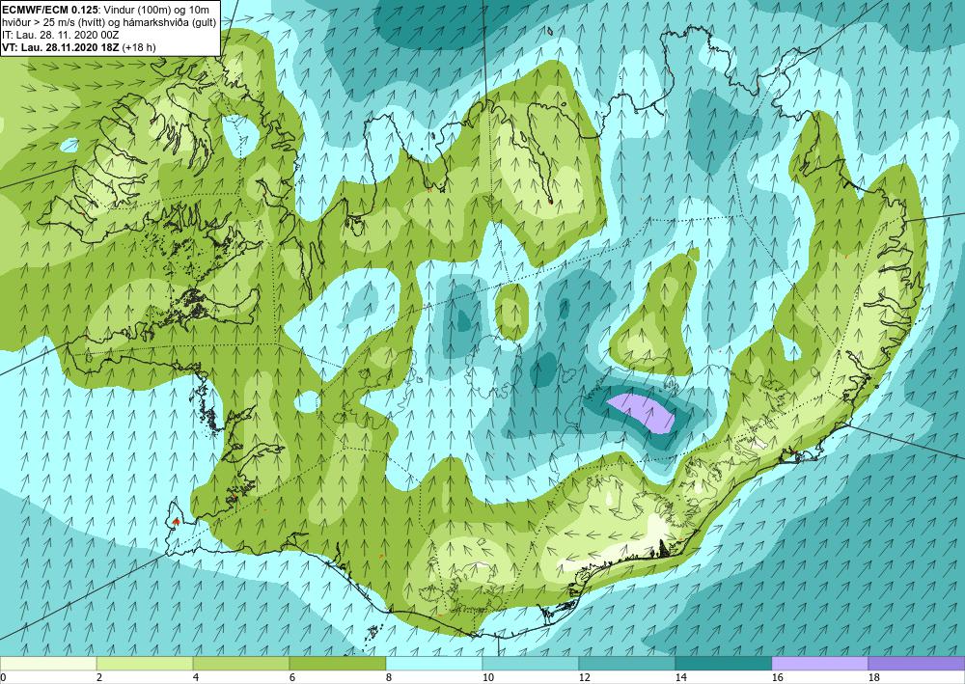Click the legend scale label '2'
The width and height of the screenshot is (965, 684).
pyautogui.click(x=98, y=677)
